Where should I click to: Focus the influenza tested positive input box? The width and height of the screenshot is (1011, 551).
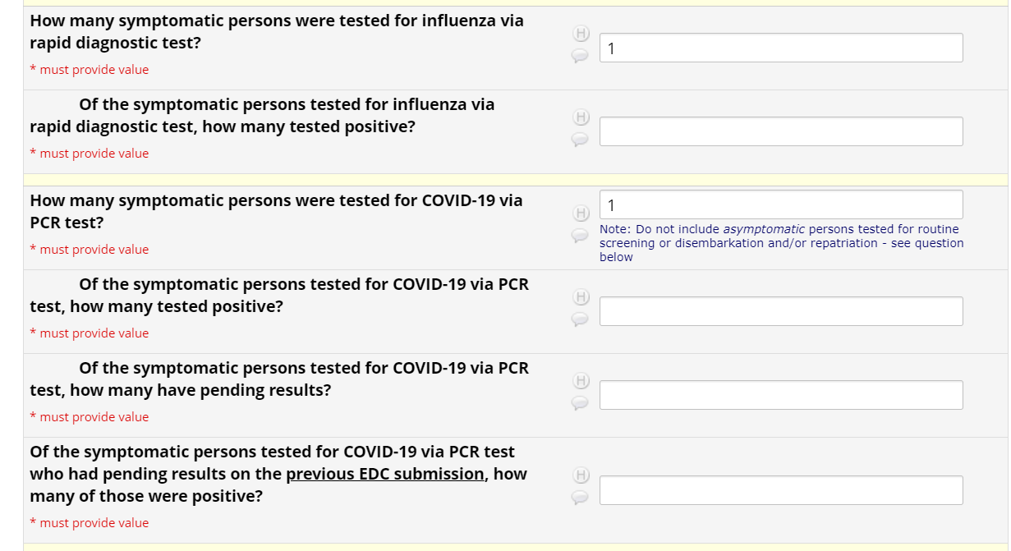tap(780, 131)
